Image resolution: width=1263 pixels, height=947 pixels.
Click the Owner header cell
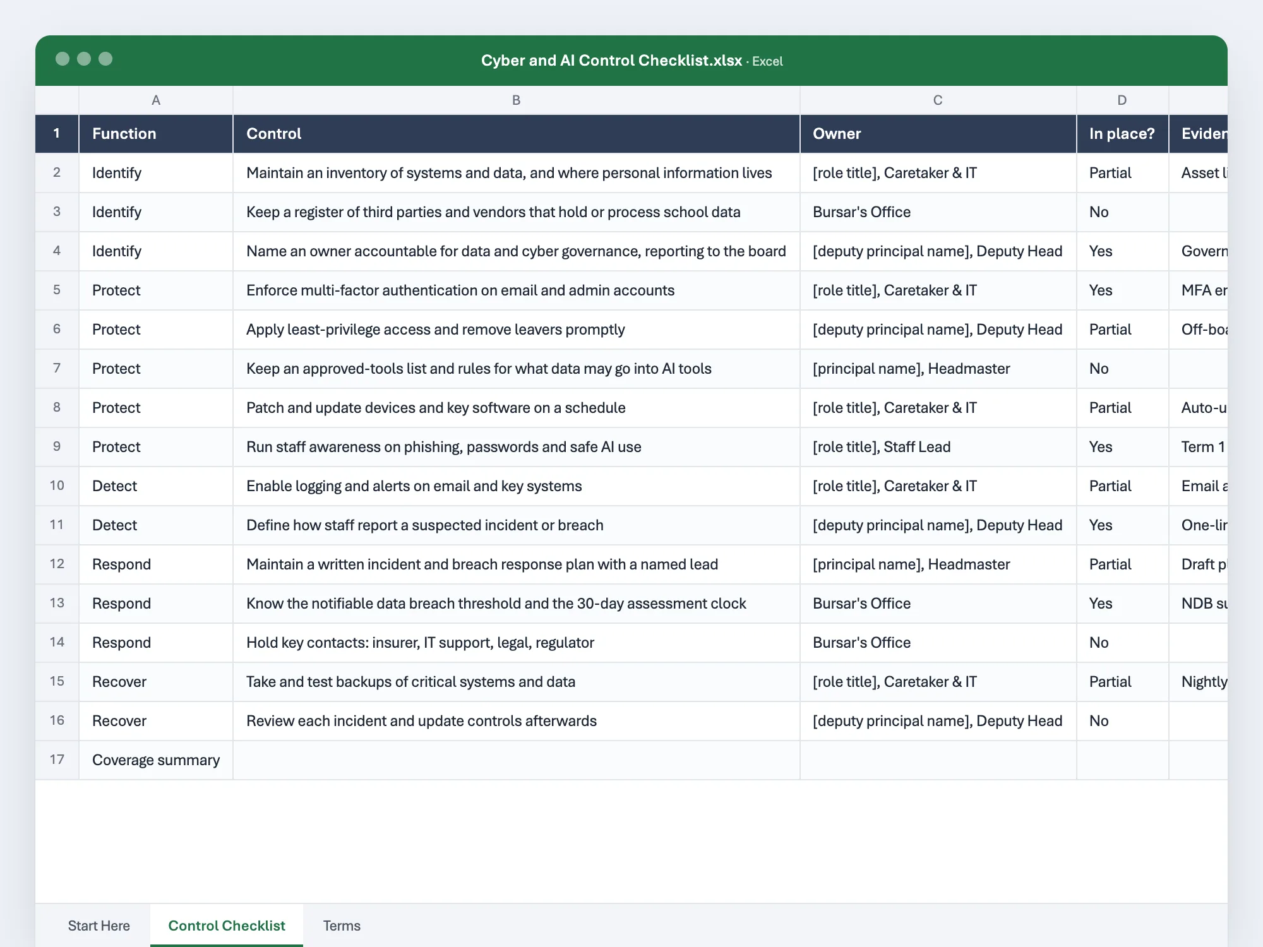pyautogui.click(x=938, y=133)
